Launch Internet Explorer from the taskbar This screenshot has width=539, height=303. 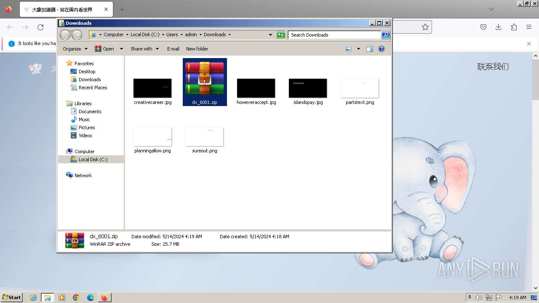[33, 298]
